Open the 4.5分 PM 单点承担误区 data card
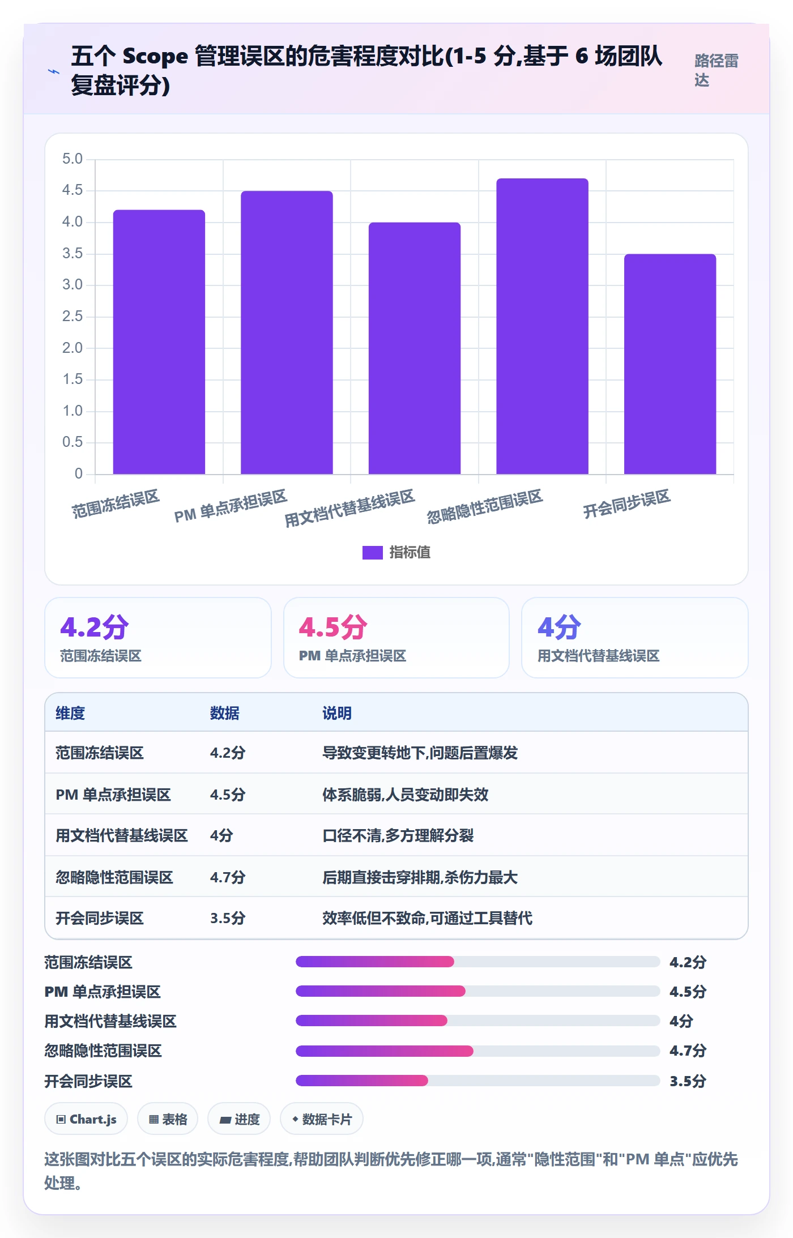The height and width of the screenshot is (1238, 793). coord(396,638)
